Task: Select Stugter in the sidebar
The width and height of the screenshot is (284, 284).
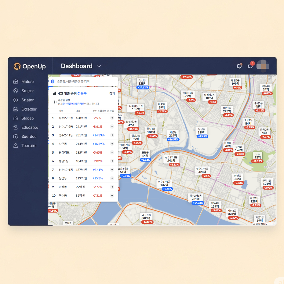Action: coord(24,91)
